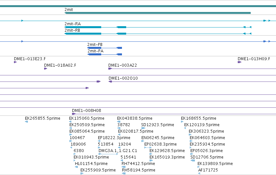Click the DMG3A.1_1.G21.C1 feature line
276x175 pixels.
(x=108, y=154)
